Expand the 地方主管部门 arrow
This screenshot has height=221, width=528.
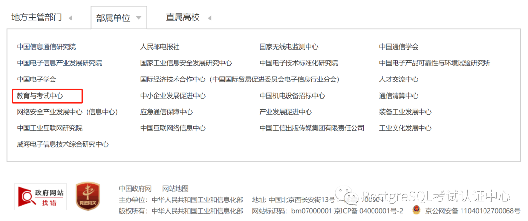point(70,18)
